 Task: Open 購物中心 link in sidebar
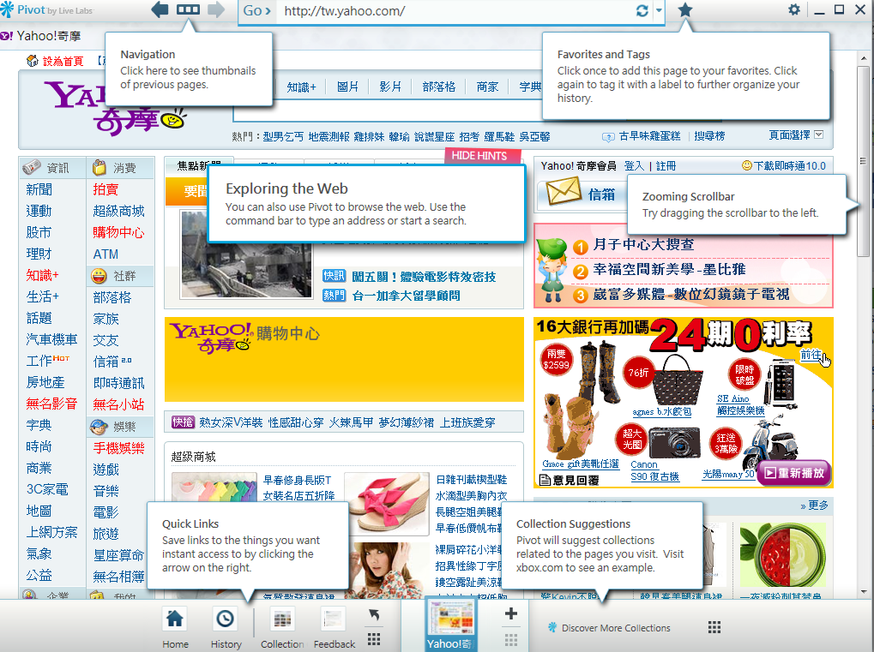(118, 232)
